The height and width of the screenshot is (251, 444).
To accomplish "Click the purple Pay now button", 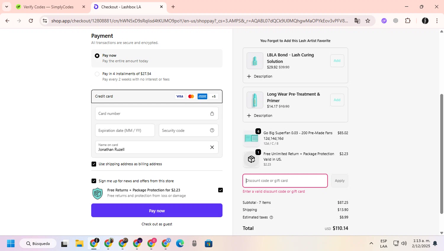I will pyautogui.click(x=157, y=210).
